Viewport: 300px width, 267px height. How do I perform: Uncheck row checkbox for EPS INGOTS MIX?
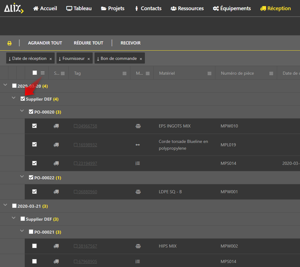pyautogui.click(x=34, y=126)
